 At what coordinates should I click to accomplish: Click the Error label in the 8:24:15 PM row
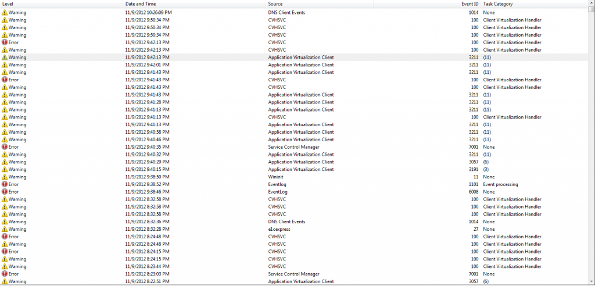click(x=13, y=252)
